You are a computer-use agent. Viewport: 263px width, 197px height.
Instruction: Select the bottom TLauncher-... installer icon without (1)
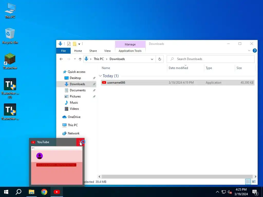coord(10,112)
